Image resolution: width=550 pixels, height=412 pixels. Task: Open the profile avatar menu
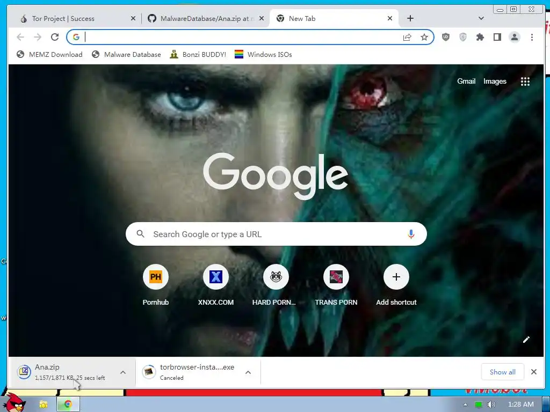515,37
